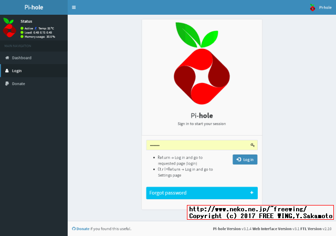Click the Load status green dot
The image size is (336, 236).
[x=22, y=33]
